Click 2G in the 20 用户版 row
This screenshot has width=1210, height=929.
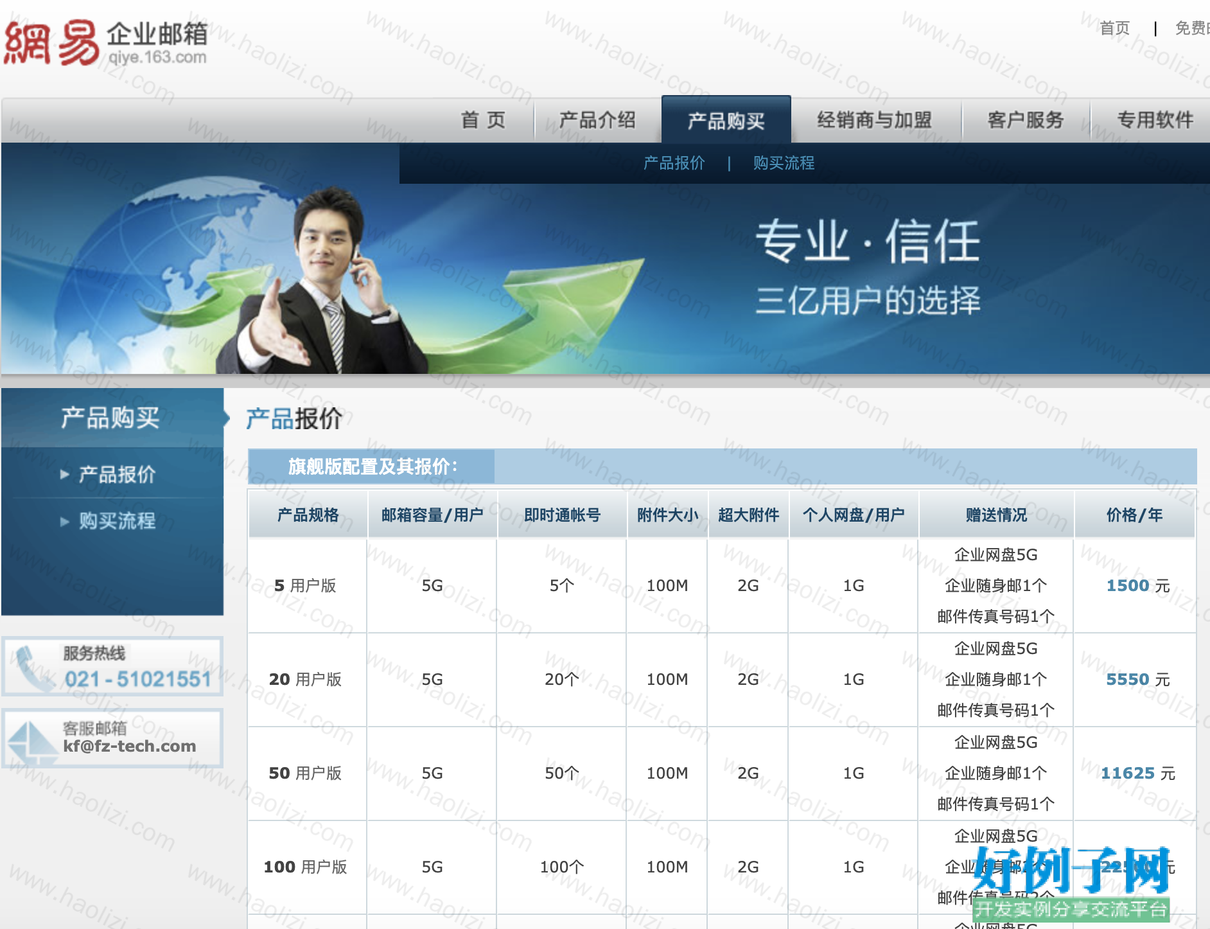click(748, 679)
